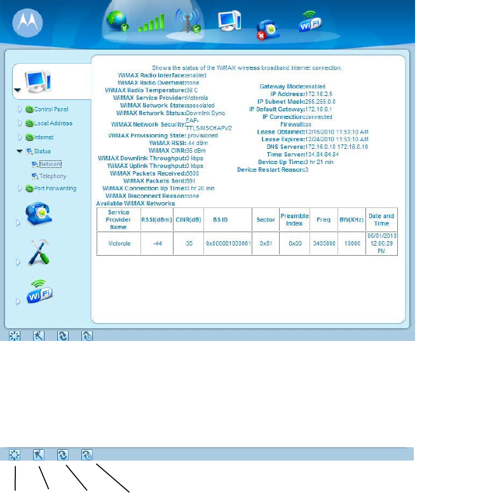
Task: Click the 0x000001000061 BS ID value
Action: [228, 244]
